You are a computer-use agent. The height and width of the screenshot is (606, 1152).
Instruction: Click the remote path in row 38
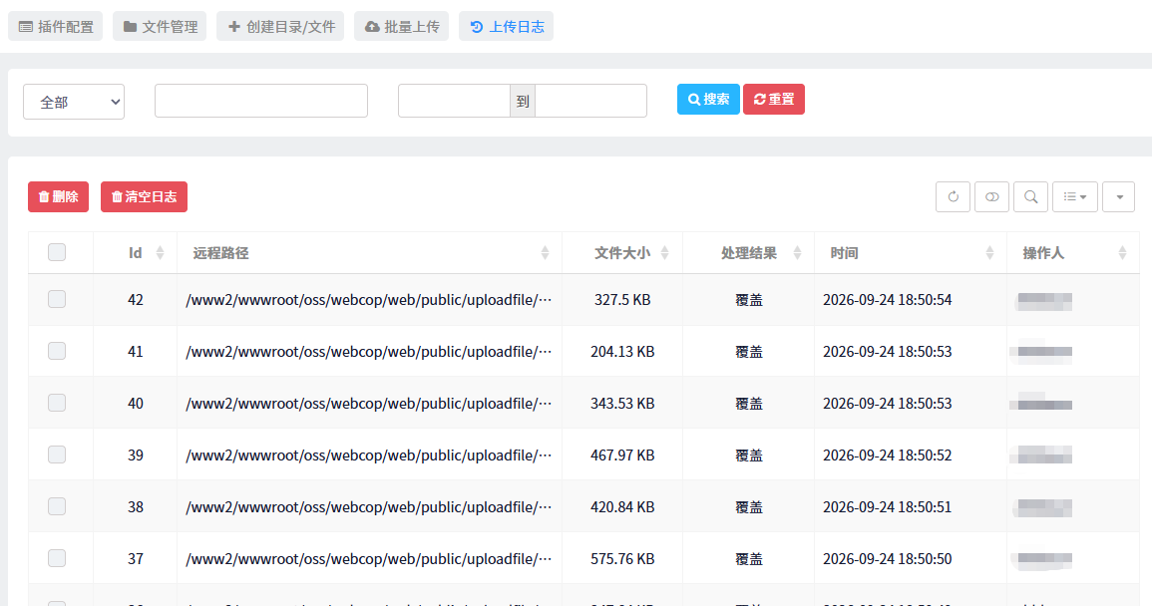coord(369,507)
